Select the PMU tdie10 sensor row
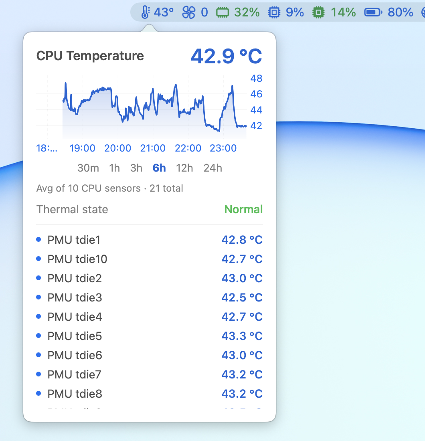 [150, 259]
